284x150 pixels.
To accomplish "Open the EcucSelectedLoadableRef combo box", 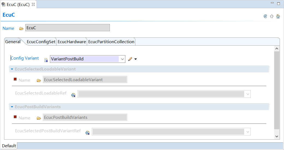I will click(247, 94).
